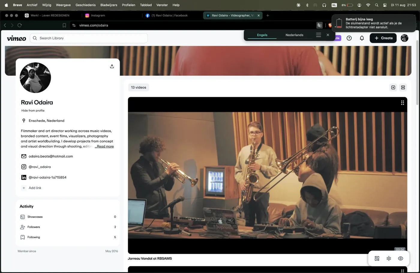Click the location pin icon
Viewport: 420px width, 273px height.
[x=24, y=121]
